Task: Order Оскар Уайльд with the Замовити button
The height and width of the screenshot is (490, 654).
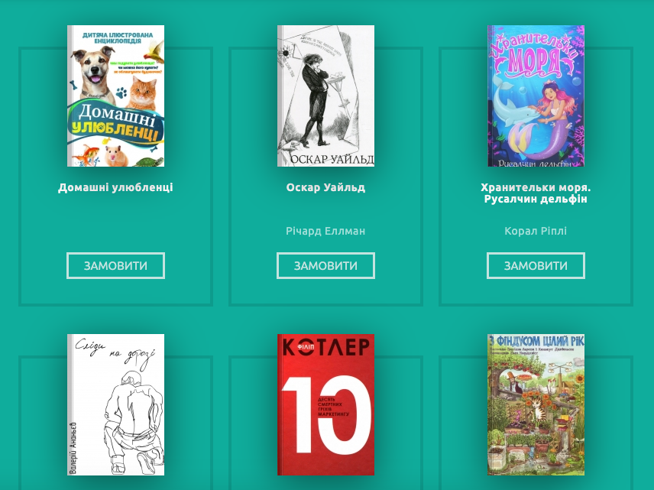Action: tap(325, 265)
